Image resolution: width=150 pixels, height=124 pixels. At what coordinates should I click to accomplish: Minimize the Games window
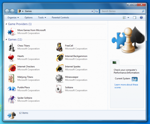point(129,4)
